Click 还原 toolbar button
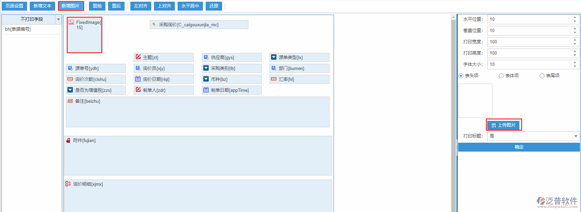The height and width of the screenshot is (212, 581). pyautogui.click(x=214, y=6)
